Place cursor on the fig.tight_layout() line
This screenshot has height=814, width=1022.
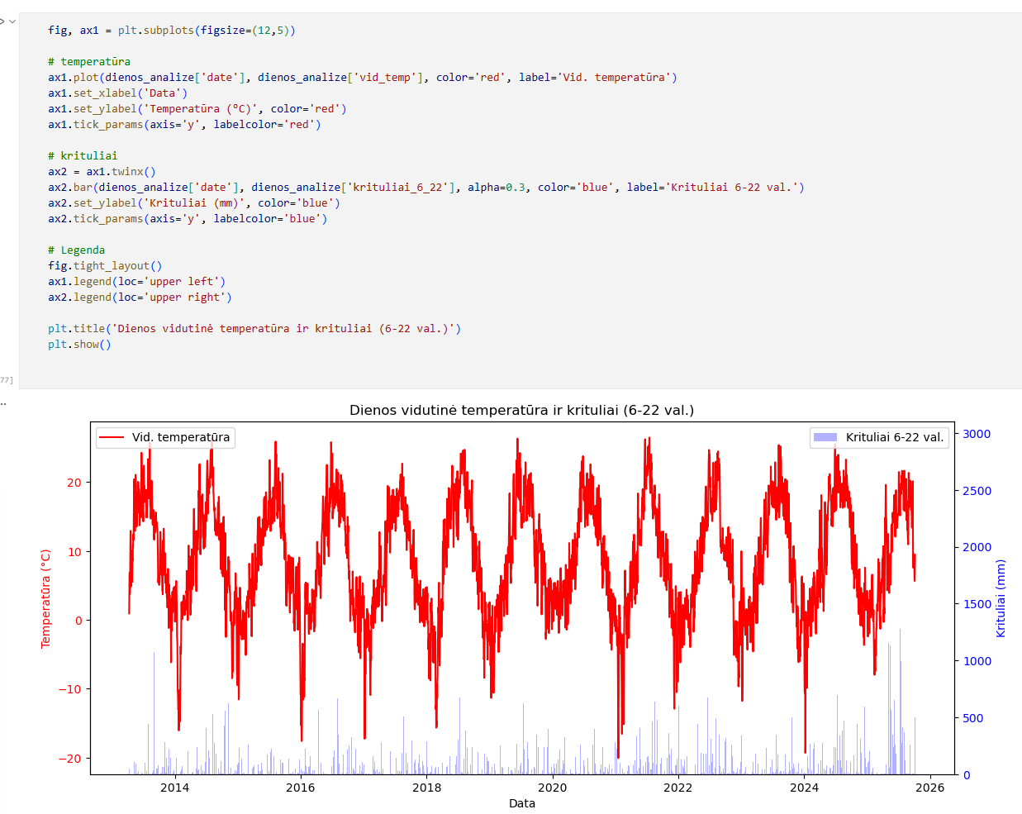coord(105,266)
